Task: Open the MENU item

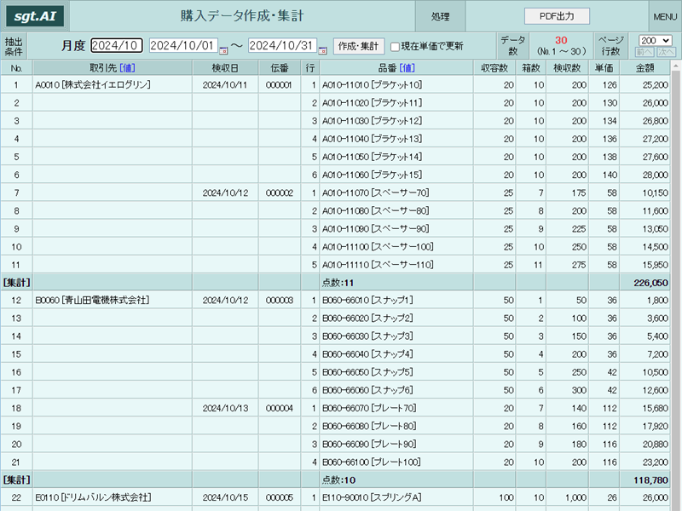Action: tap(665, 16)
